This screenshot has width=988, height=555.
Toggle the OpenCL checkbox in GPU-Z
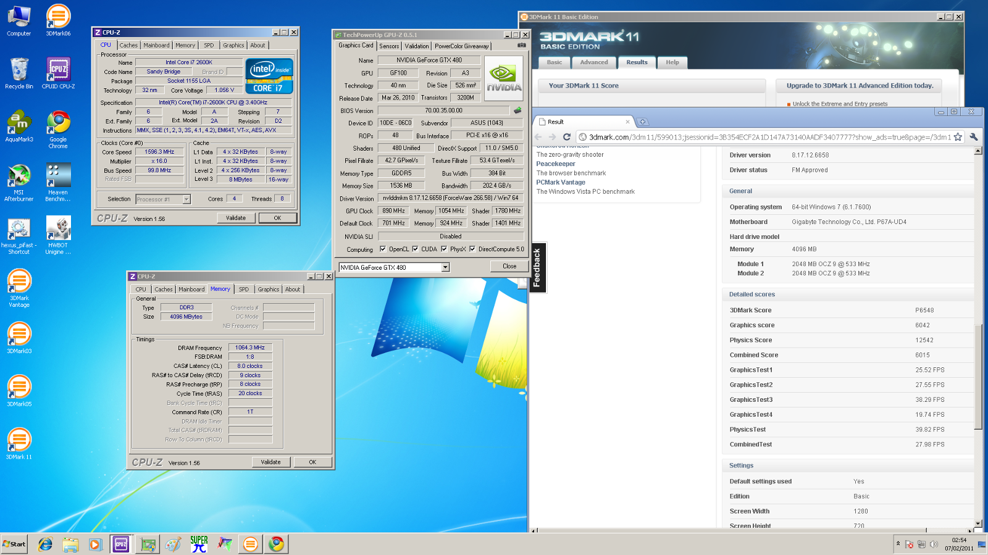click(383, 249)
